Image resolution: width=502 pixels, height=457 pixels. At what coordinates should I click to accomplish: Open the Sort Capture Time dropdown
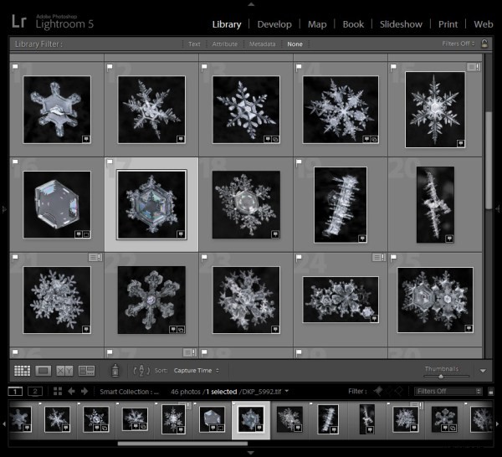(x=197, y=371)
